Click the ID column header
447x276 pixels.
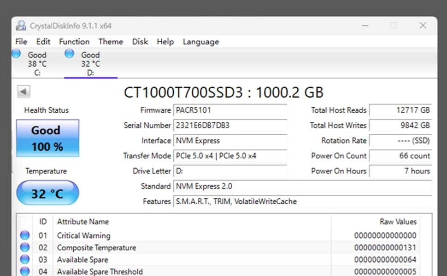(x=43, y=222)
